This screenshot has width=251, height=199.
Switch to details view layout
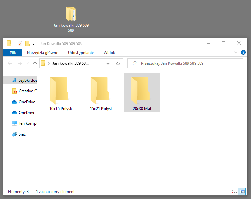pyautogui.click(x=234, y=191)
